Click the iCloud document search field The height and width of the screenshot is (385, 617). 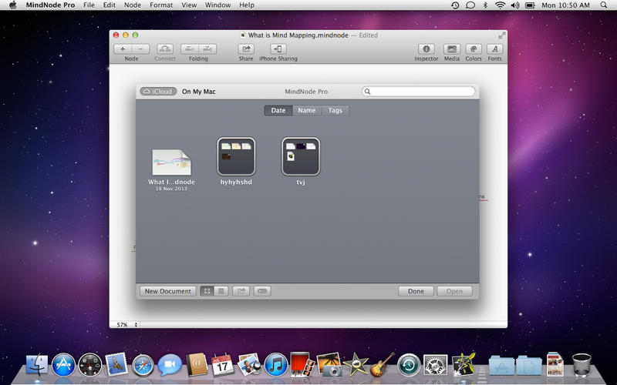[x=419, y=92]
